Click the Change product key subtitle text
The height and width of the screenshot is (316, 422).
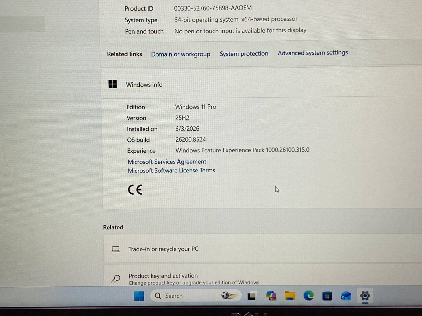point(194,283)
